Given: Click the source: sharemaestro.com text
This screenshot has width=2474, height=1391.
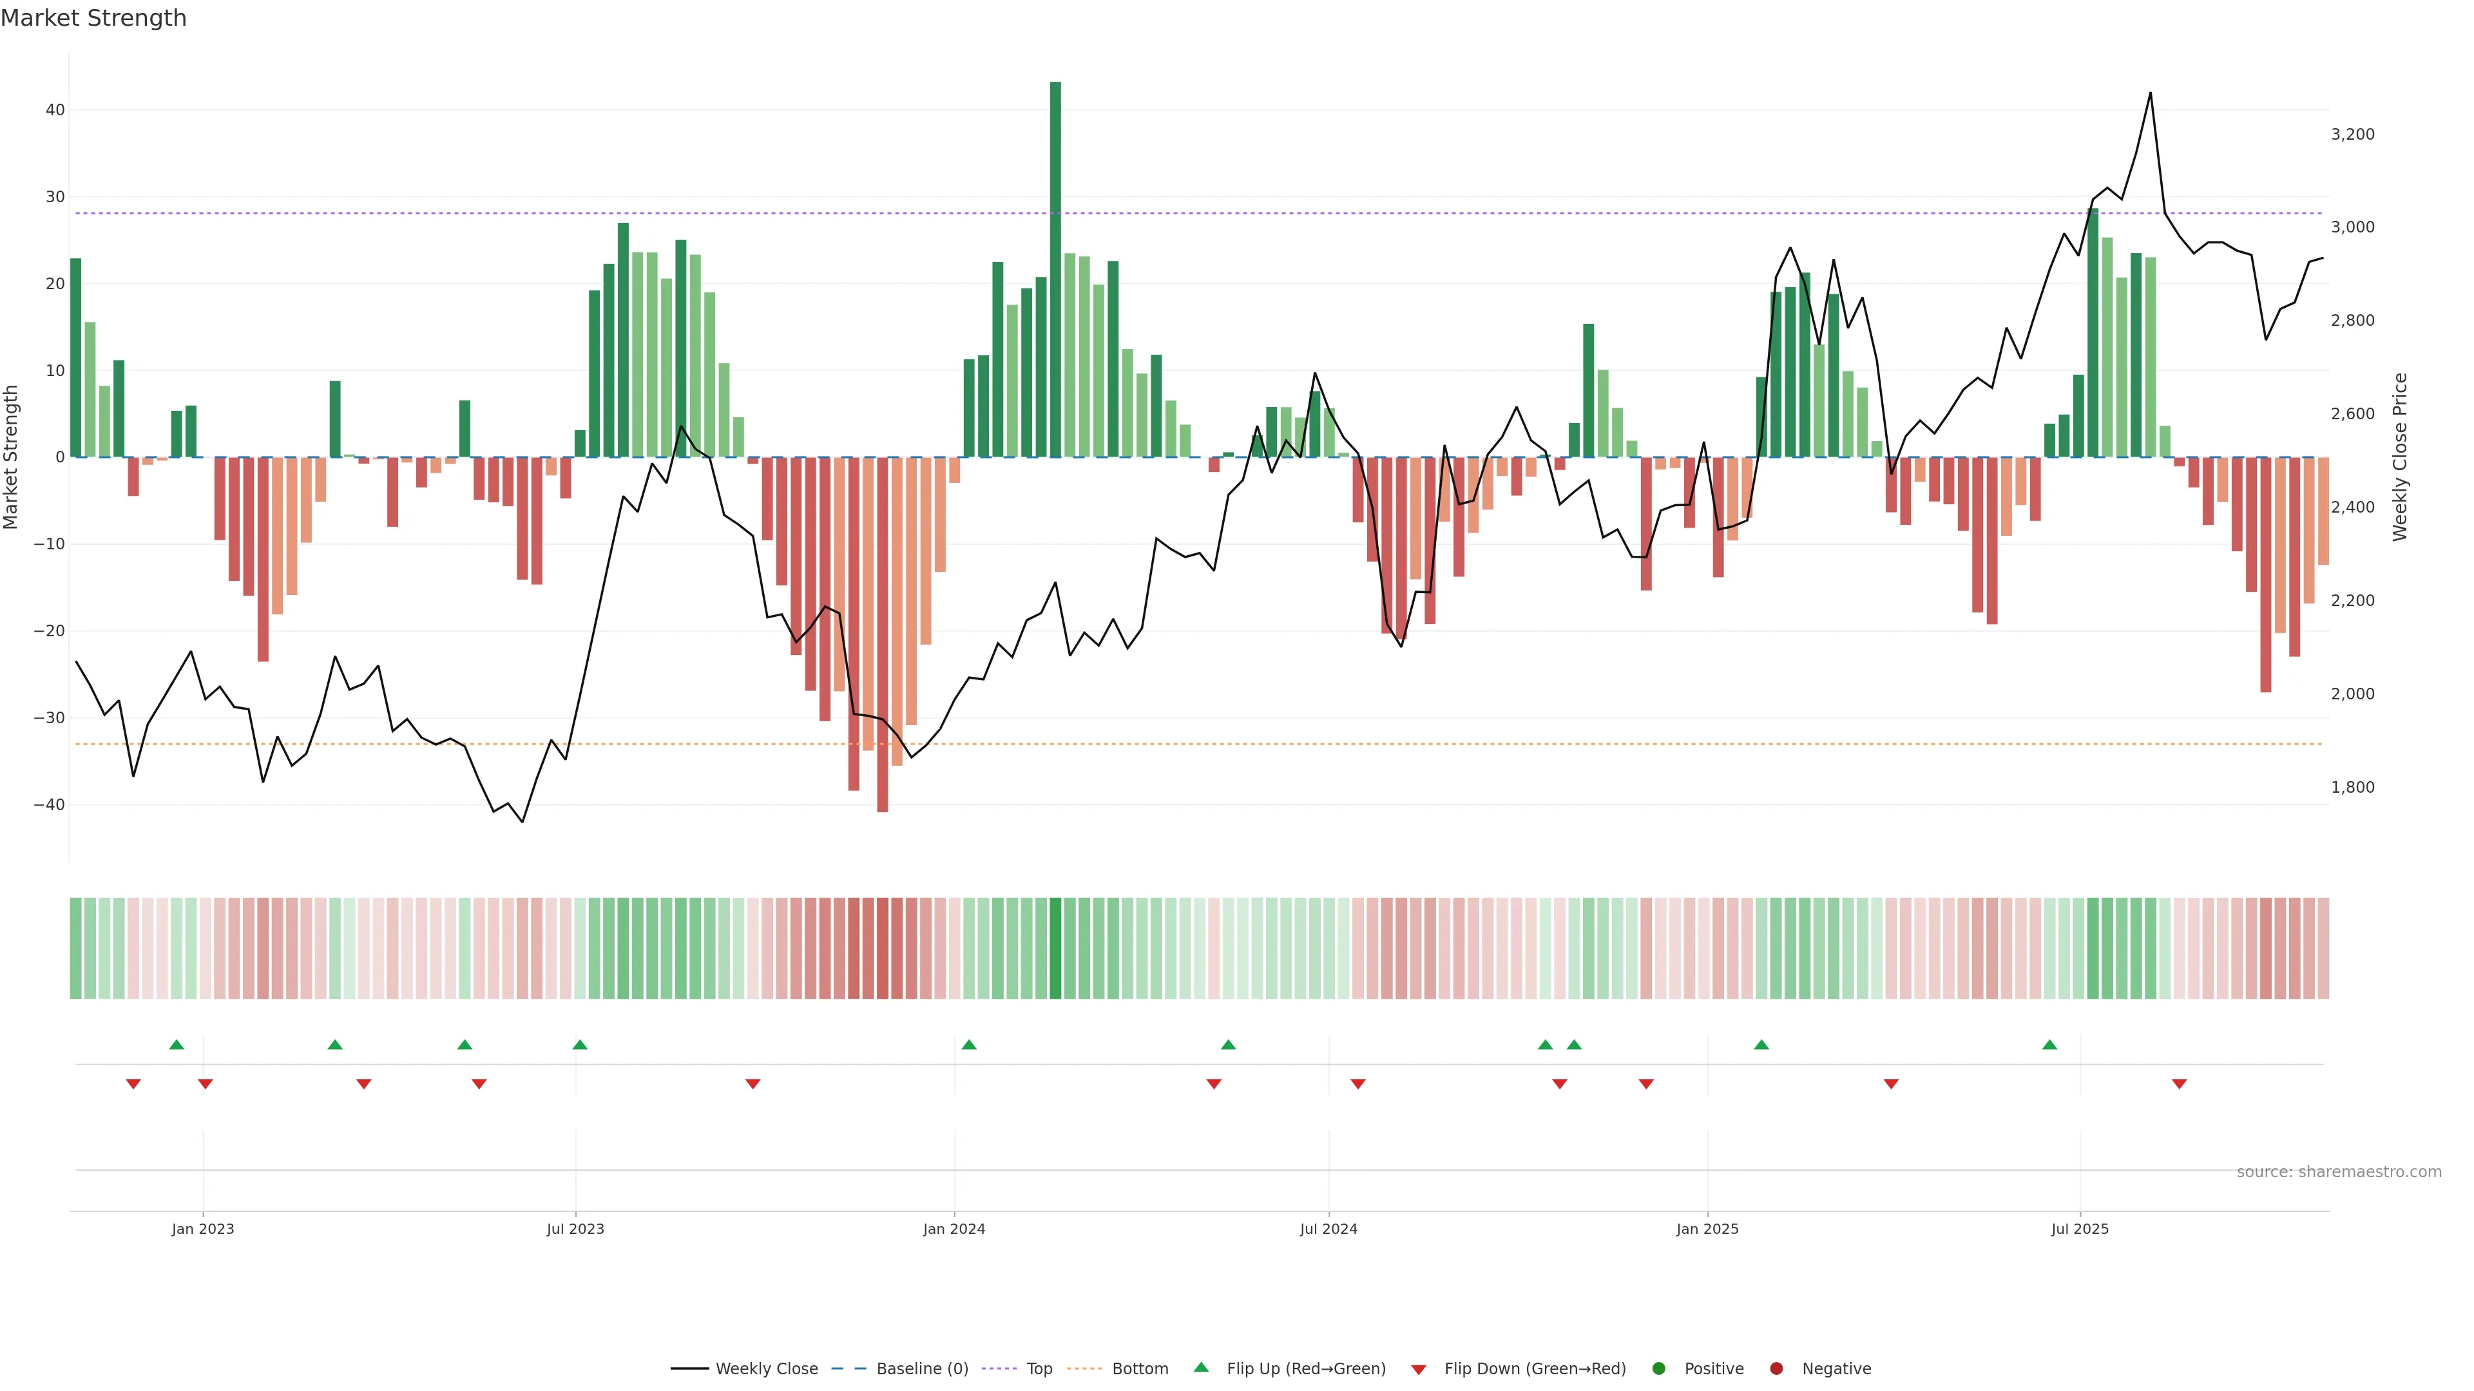Looking at the screenshot, I should click(2339, 1171).
